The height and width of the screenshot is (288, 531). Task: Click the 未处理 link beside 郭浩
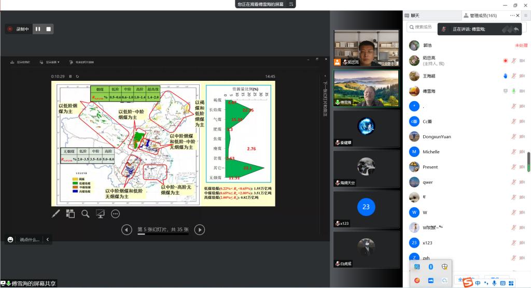coord(521,46)
